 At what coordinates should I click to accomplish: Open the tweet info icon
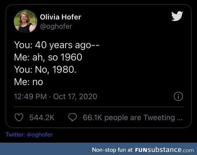coord(178,97)
